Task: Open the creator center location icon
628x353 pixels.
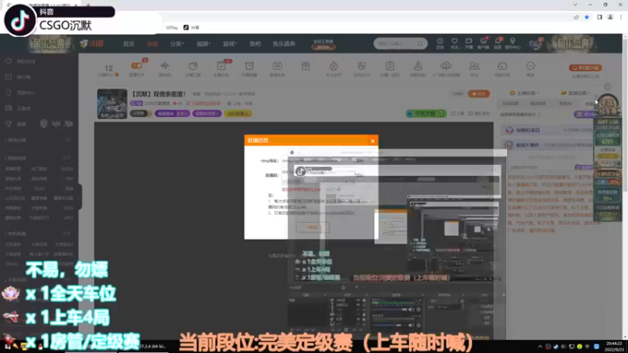Action: click(x=513, y=41)
